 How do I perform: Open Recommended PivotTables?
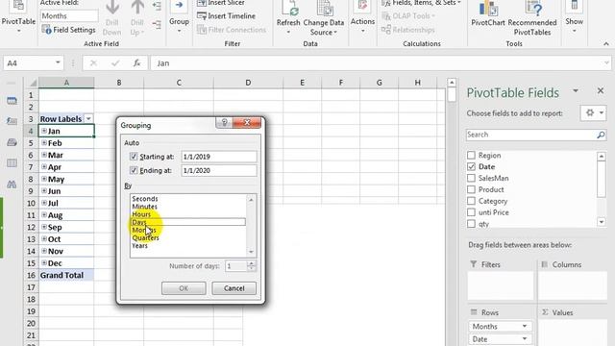(x=532, y=17)
